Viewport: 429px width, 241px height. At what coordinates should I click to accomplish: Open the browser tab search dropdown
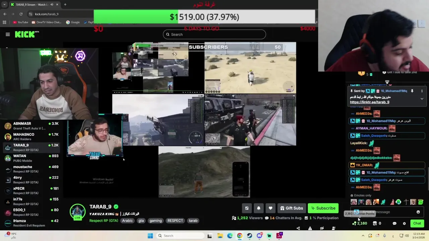pos(4,4)
